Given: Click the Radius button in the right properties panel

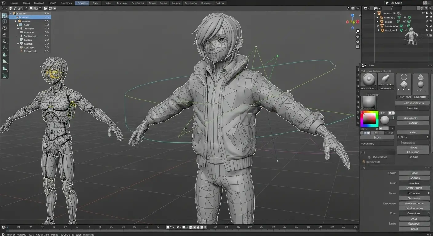Looking at the screenshot, I should click(x=413, y=132).
